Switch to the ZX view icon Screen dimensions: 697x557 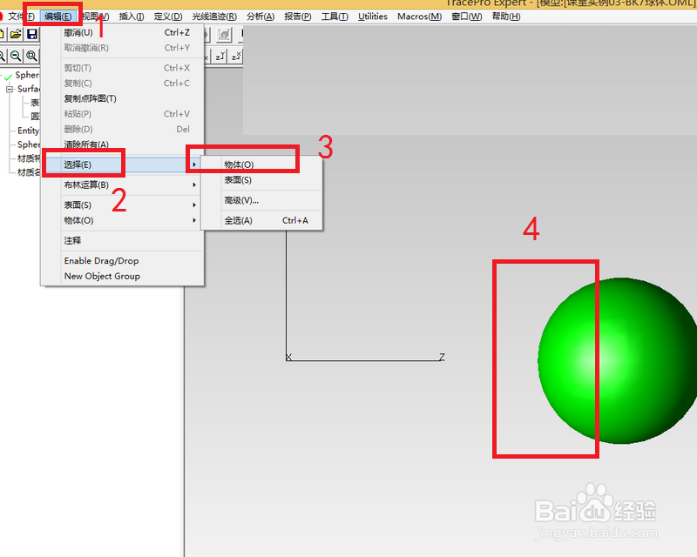click(236, 57)
